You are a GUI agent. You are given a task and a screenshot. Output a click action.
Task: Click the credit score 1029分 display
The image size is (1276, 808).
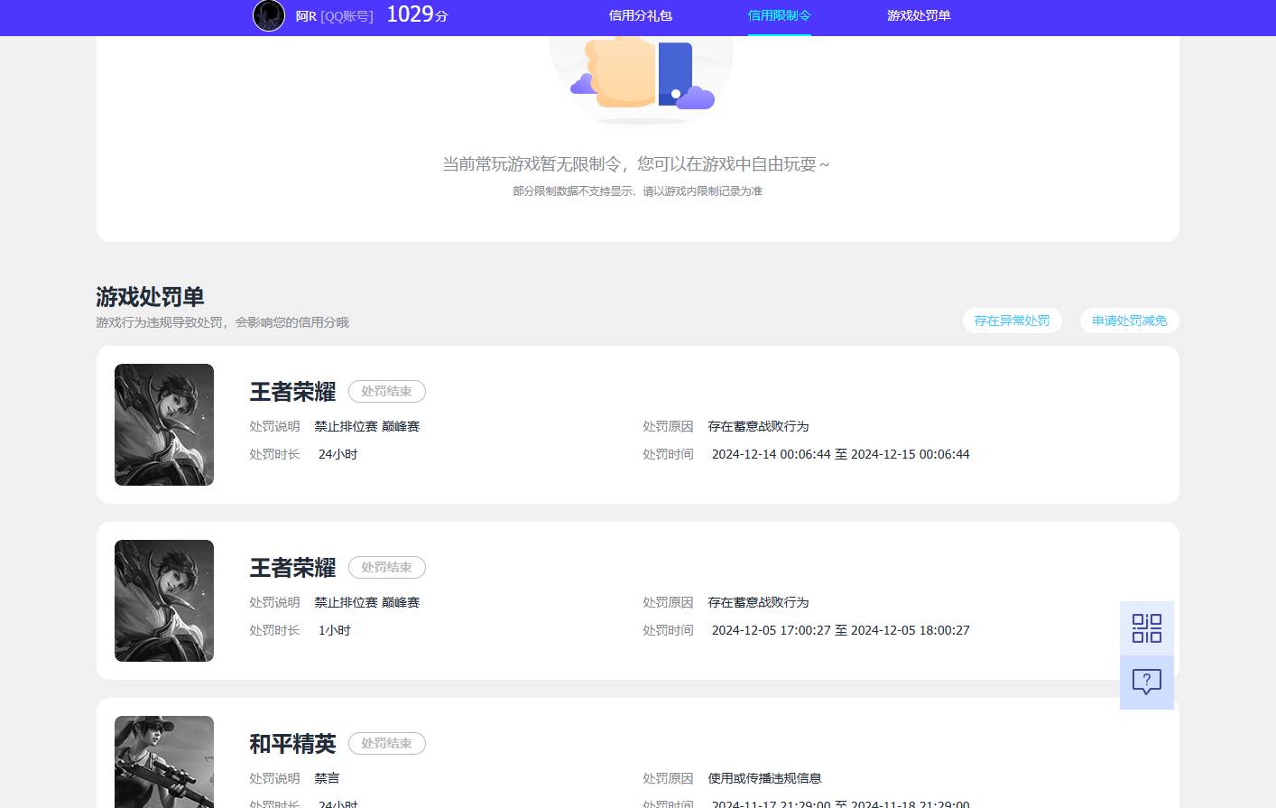pyautogui.click(x=416, y=14)
